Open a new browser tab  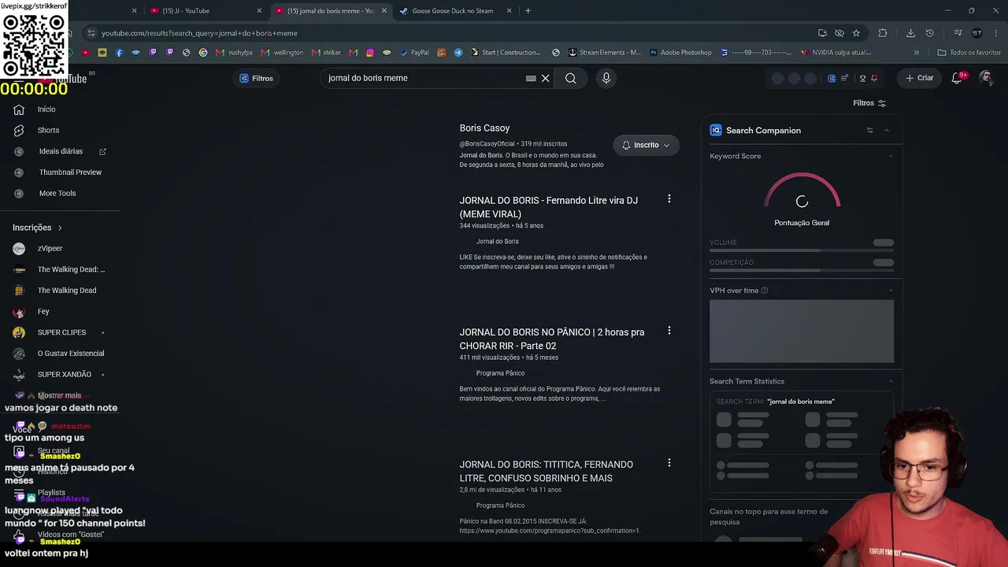click(x=528, y=11)
